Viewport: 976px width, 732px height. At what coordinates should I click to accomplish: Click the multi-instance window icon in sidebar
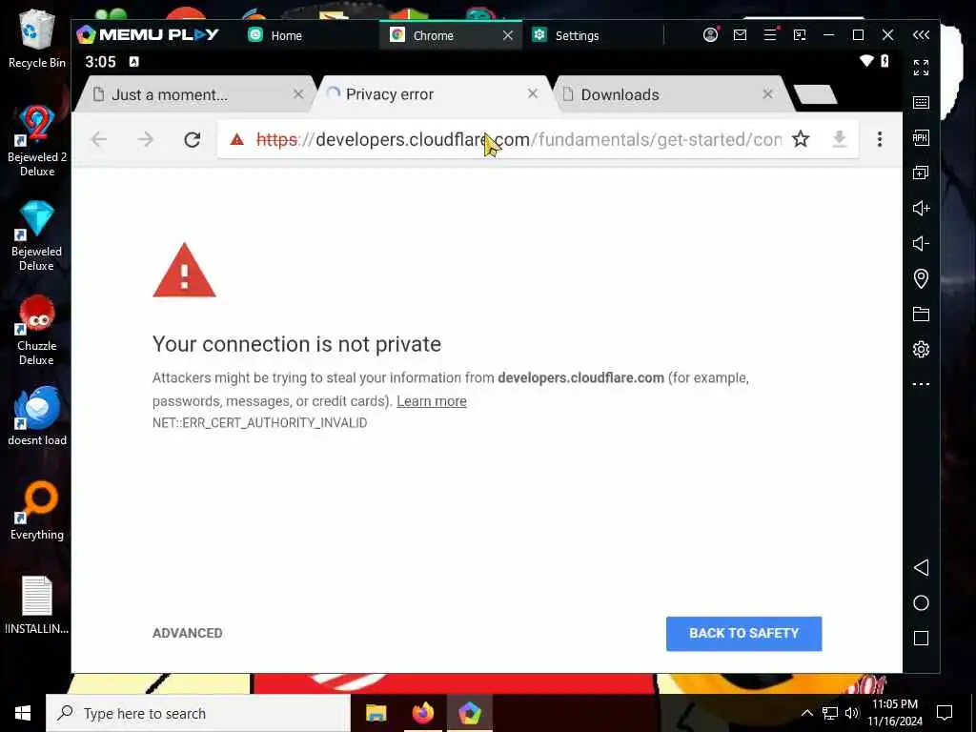coord(921,173)
